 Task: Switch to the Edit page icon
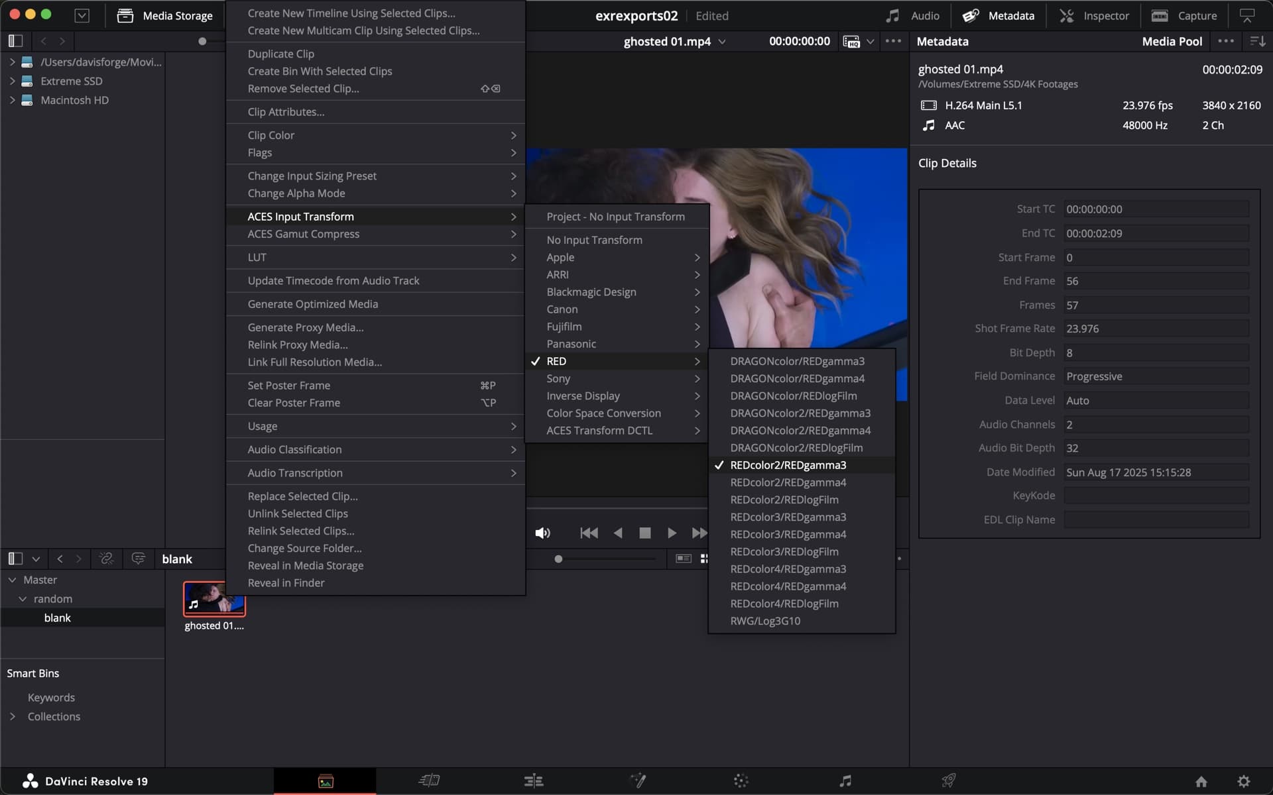pyautogui.click(x=533, y=781)
